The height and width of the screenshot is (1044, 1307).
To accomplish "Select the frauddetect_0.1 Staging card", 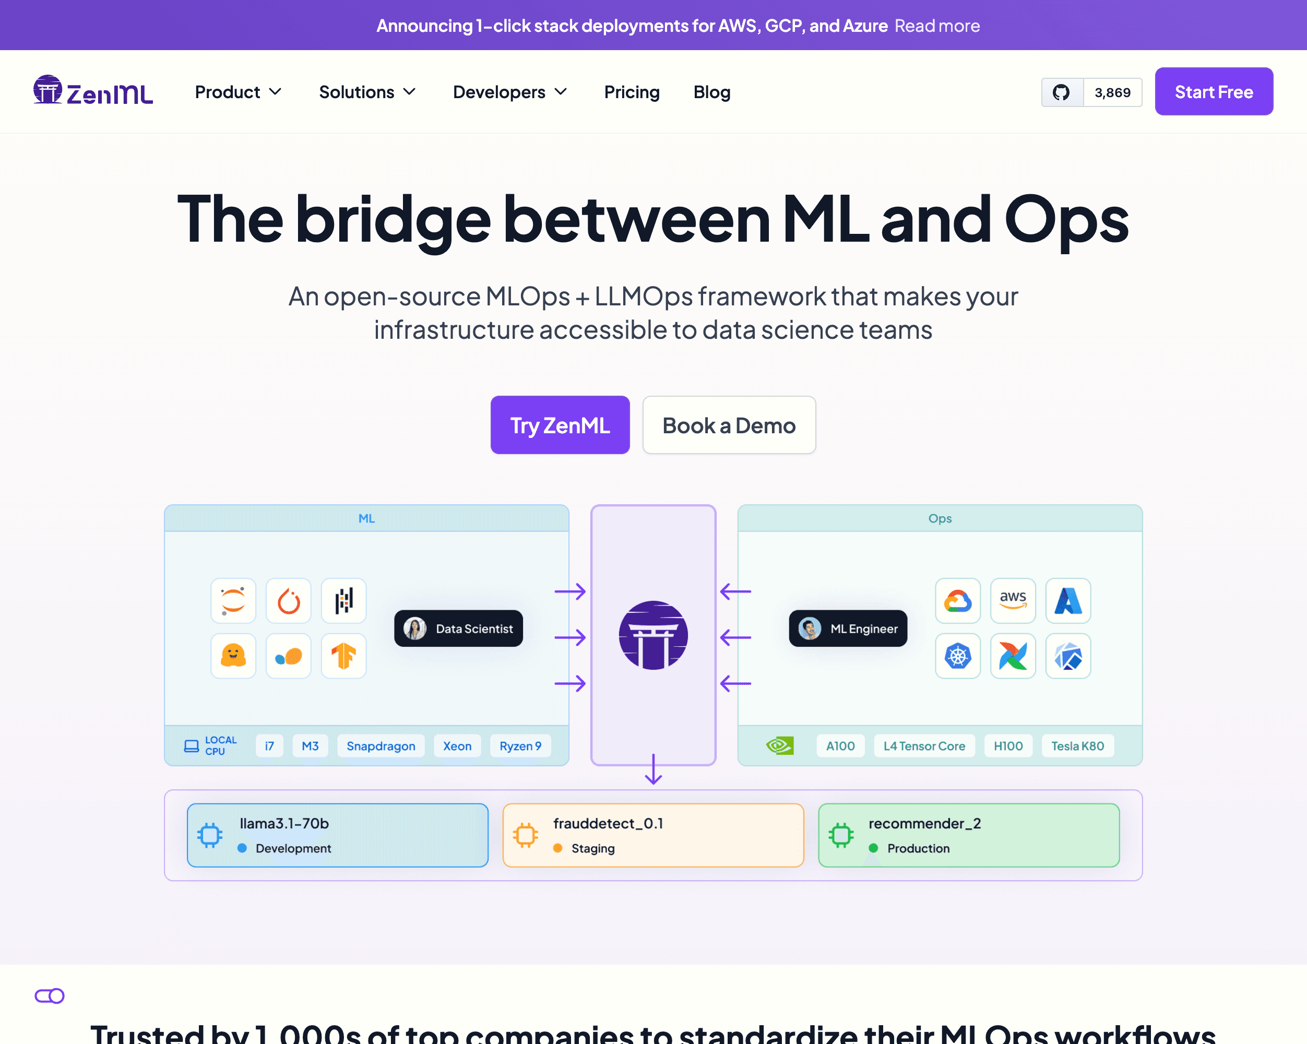I will pos(653,835).
